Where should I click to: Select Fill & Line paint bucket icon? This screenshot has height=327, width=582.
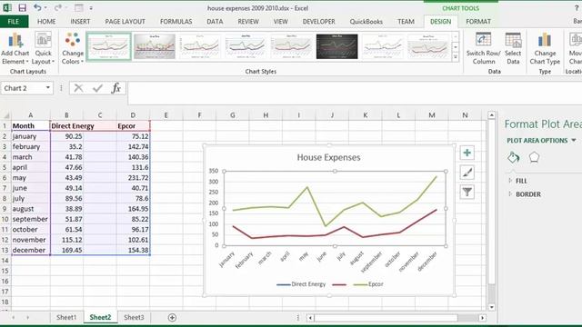coord(513,157)
